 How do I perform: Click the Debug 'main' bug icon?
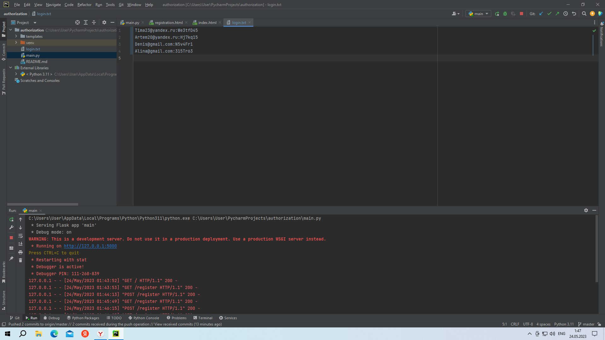tap(505, 14)
